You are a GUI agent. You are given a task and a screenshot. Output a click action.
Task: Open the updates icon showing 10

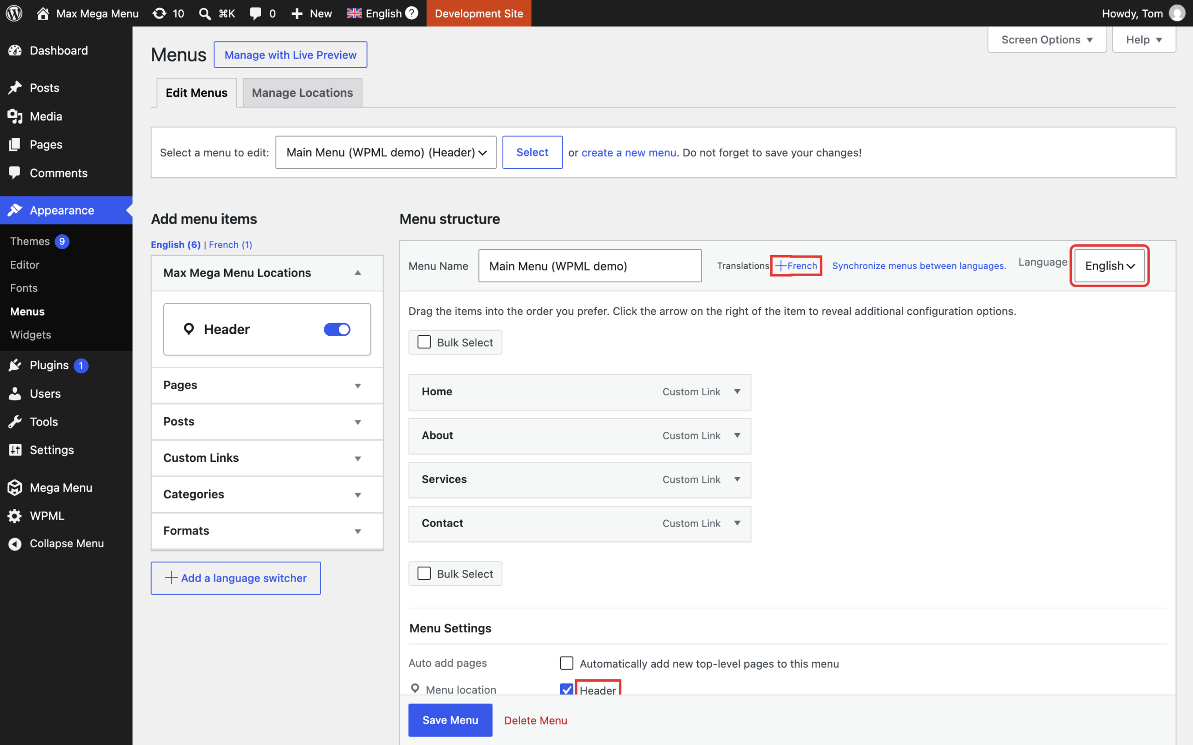tap(168, 14)
